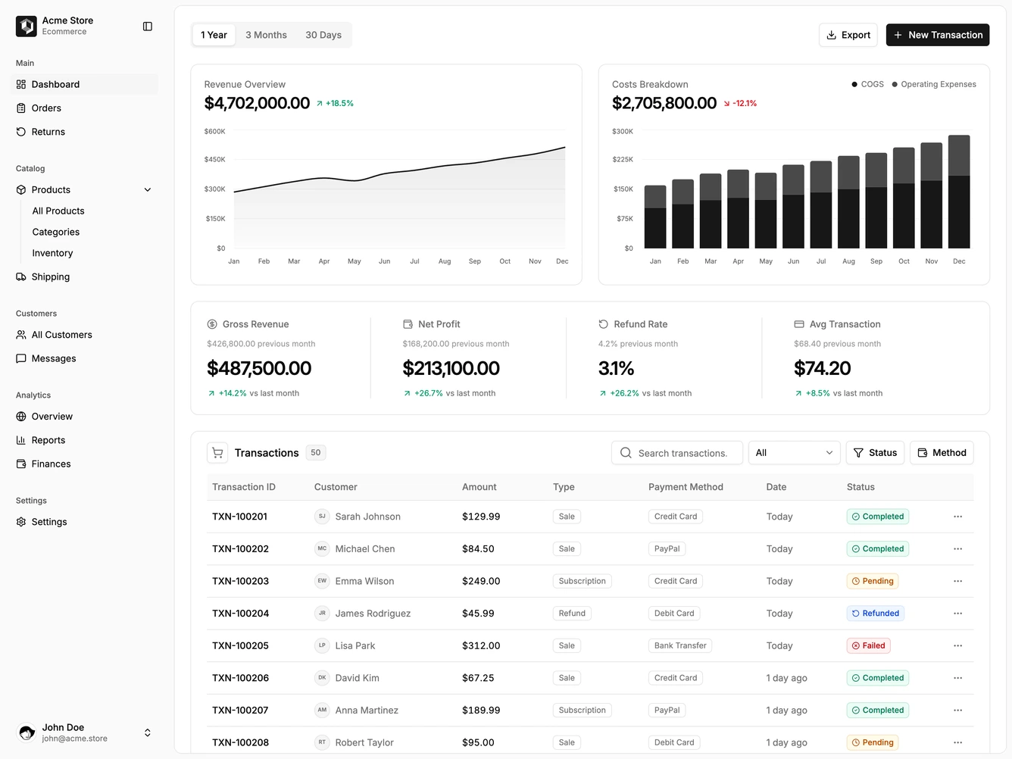1012x759 pixels.
Task: Click the Completed badge for TXN-100201
Action: (878, 517)
